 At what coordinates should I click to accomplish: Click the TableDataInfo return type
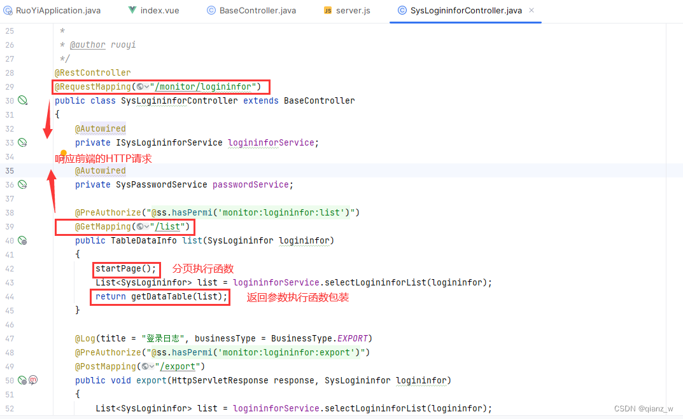click(143, 240)
